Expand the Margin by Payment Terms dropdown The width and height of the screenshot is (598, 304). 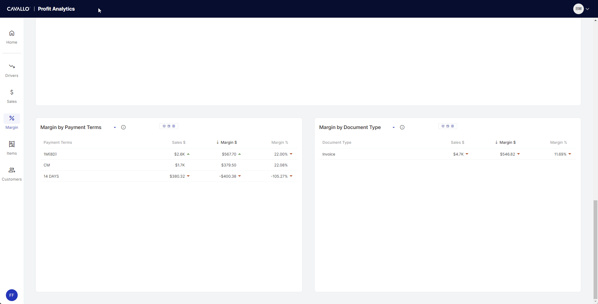coord(115,128)
